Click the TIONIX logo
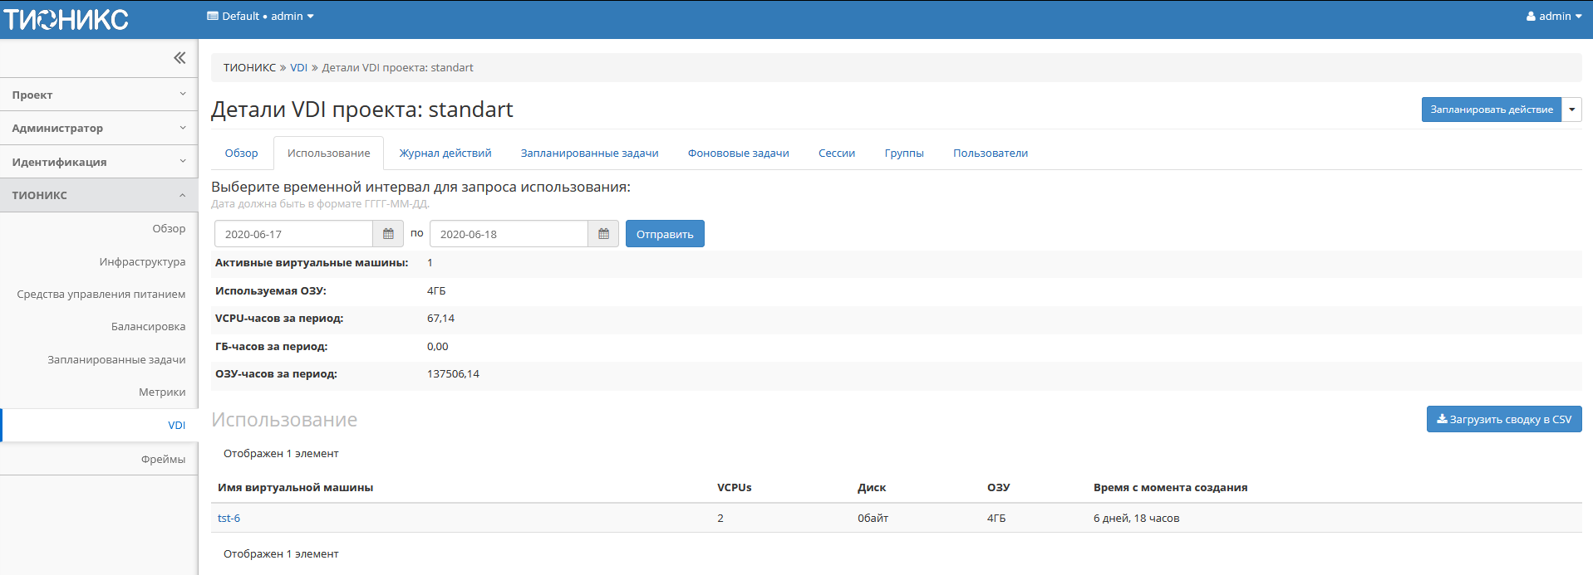Screen dimensions: 1593x575 click(x=66, y=19)
